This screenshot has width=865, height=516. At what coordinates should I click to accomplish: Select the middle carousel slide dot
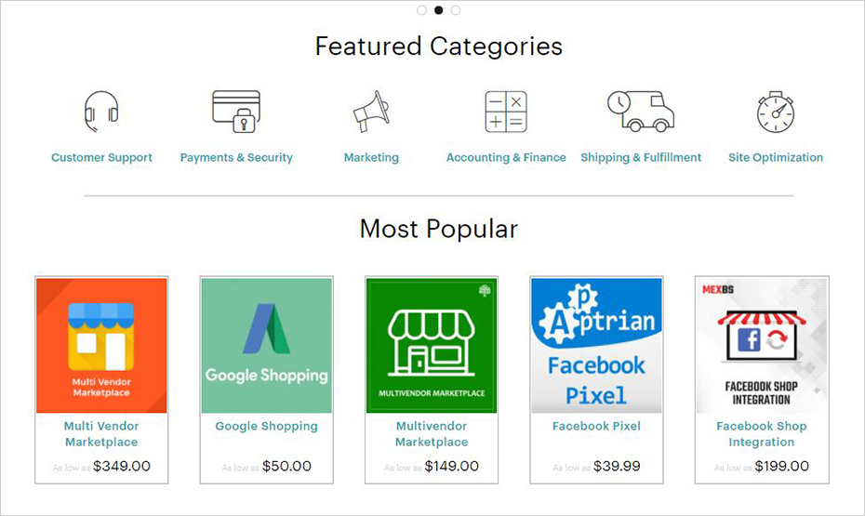point(439,10)
